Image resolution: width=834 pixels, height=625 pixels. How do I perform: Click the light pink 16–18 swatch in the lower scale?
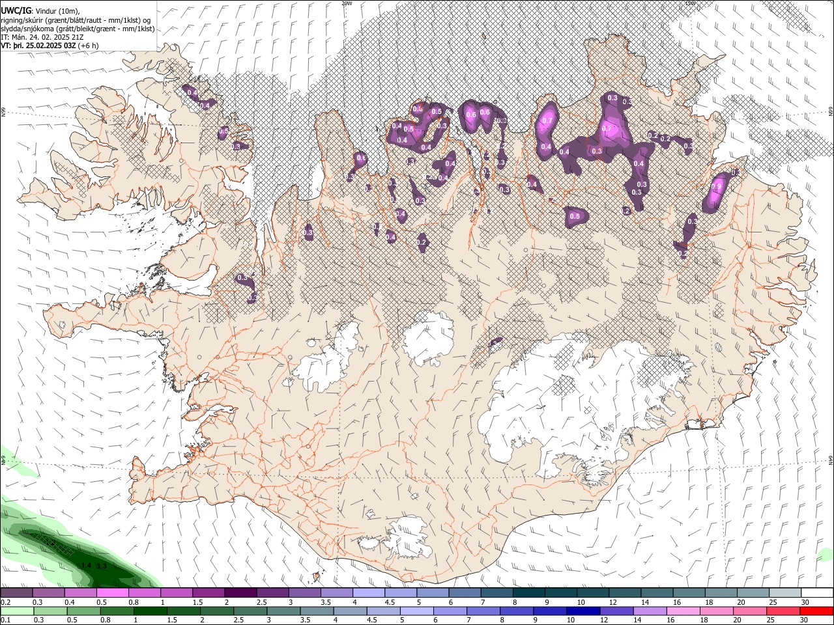[682, 611]
